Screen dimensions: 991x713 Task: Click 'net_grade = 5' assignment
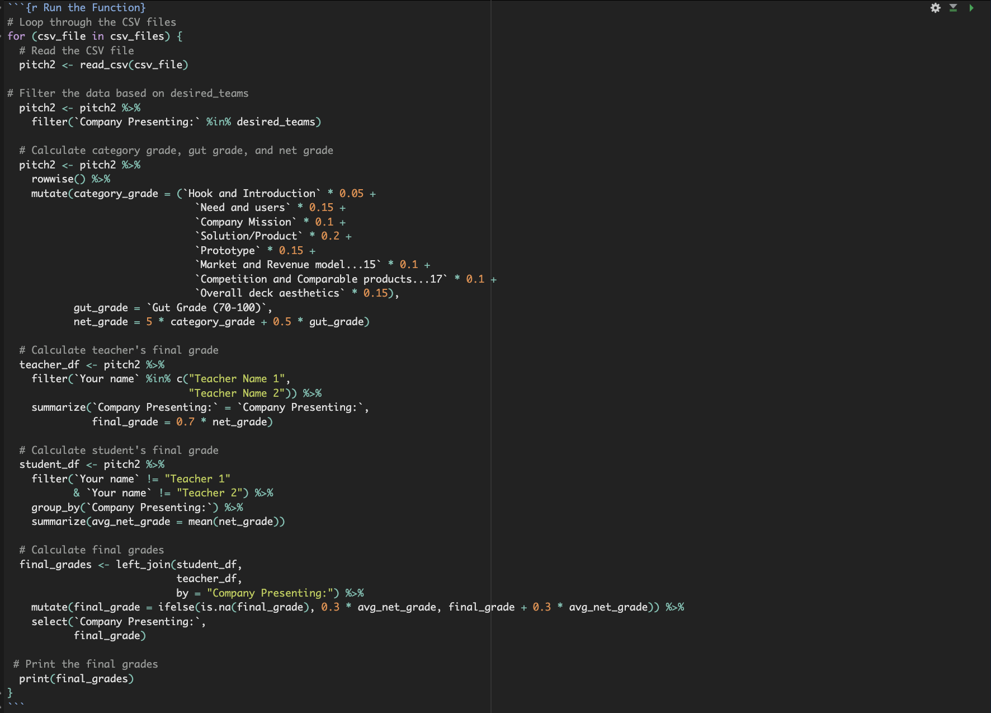click(x=113, y=321)
